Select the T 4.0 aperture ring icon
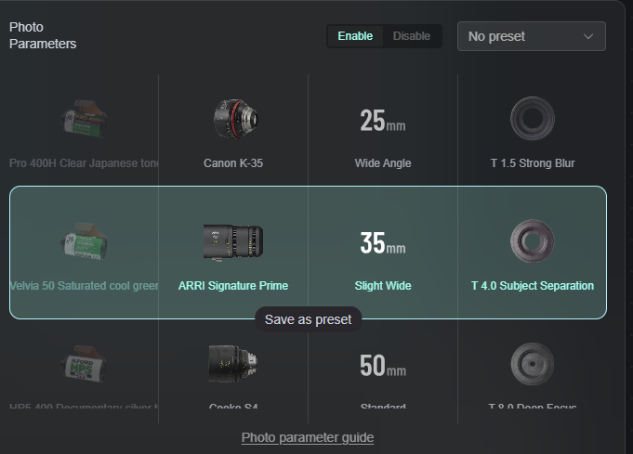The width and height of the screenshot is (633, 454). 532,241
